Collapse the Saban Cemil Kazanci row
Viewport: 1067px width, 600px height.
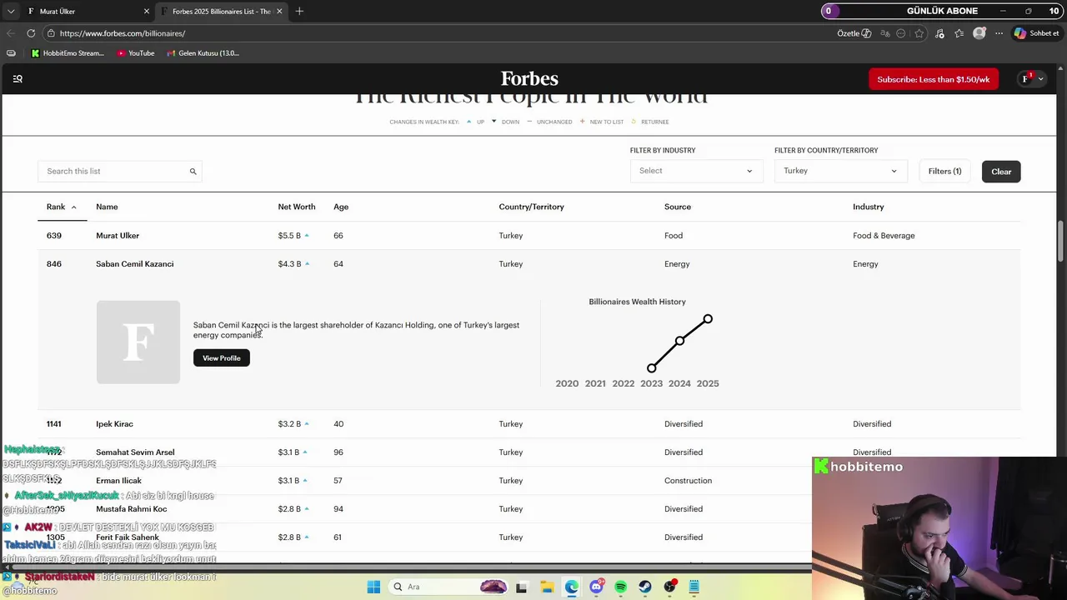click(x=529, y=264)
